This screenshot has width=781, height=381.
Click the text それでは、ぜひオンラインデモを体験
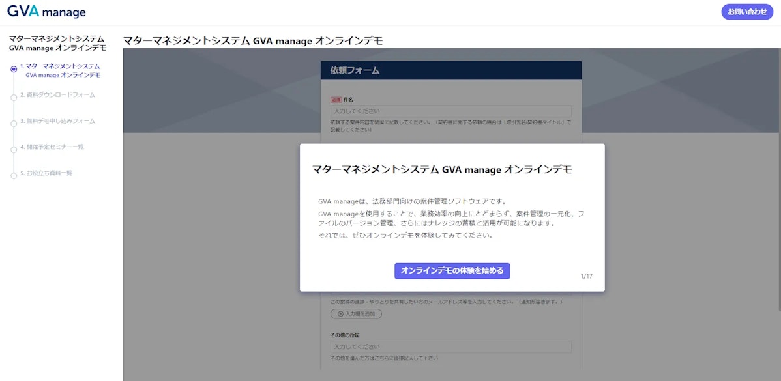point(406,236)
